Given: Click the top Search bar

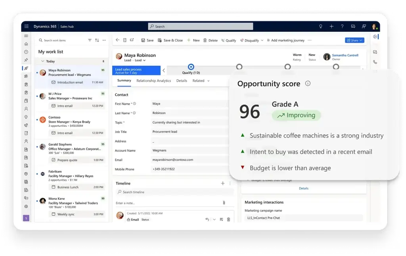Looking at the screenshot, I should click(x=200, y=27).
